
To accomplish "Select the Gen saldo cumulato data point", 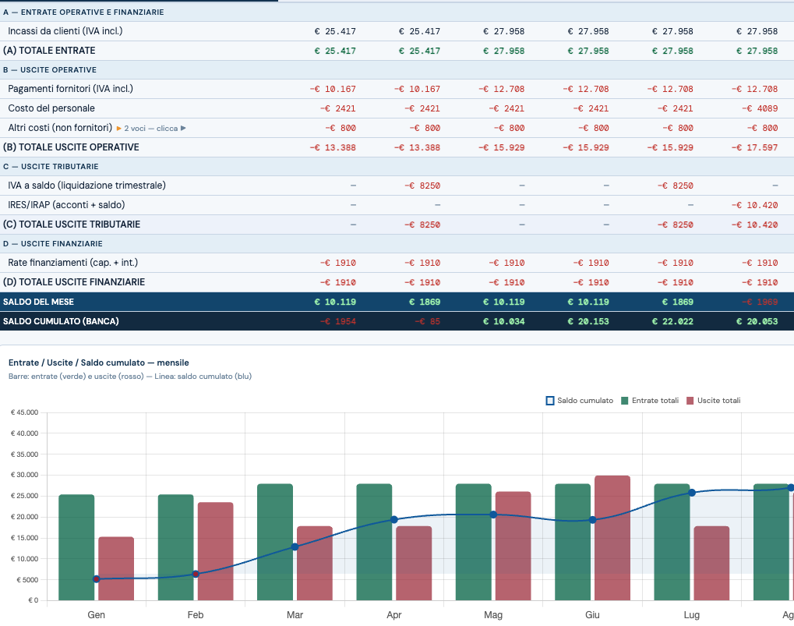I will [96, 579].
